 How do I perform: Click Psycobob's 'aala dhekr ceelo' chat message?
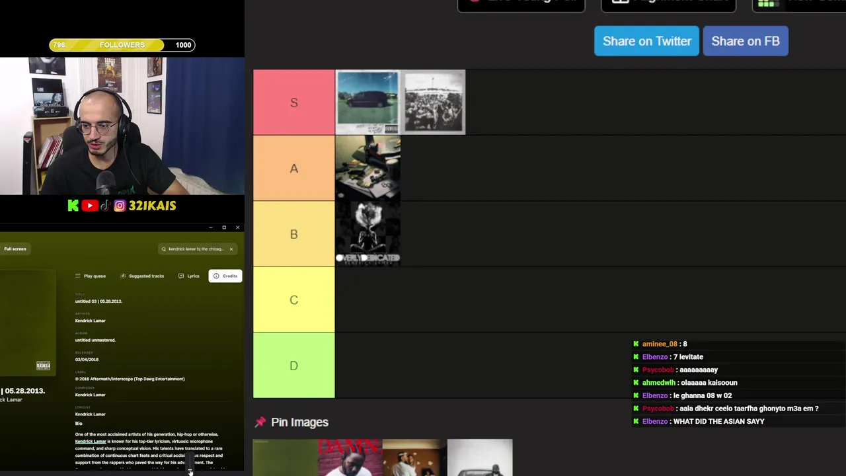coord(725,409)
